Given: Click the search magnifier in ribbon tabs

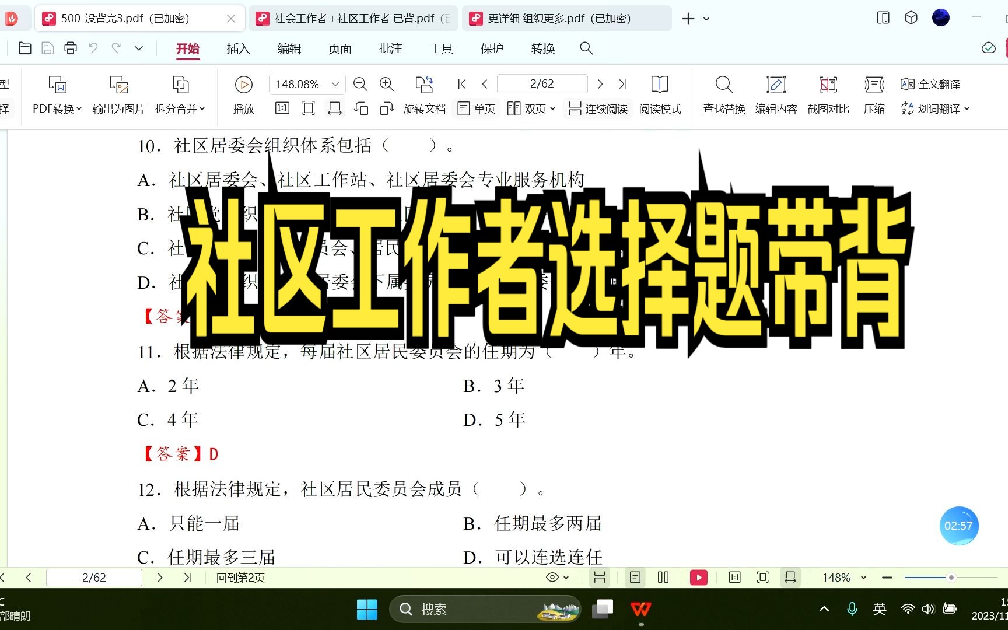Looking at the screenshot, I should pyautogui.click(x=586, y=48).
